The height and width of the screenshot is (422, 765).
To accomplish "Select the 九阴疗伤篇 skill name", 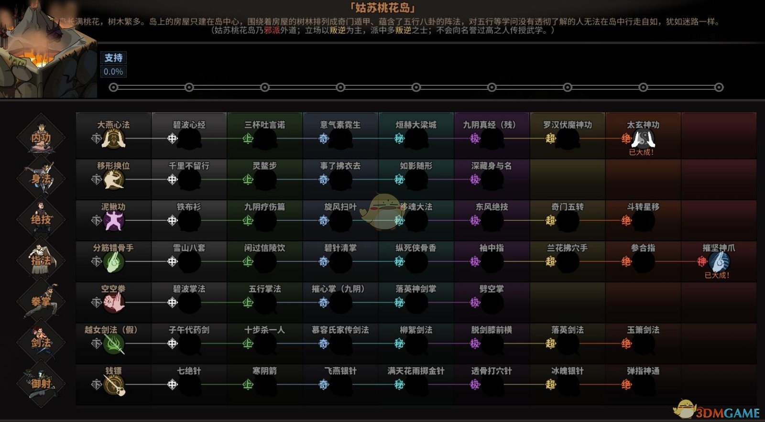I will (x=264, y=207).
